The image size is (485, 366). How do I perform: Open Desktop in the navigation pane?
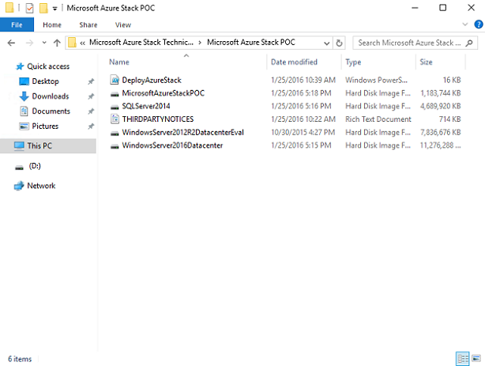[x=45, y=81]
